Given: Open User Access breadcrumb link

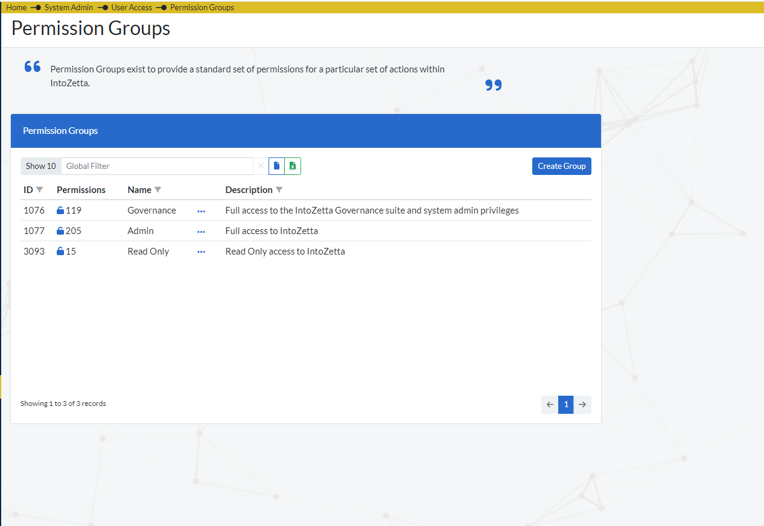Looking at the screenshot, I should pos(132,7).
